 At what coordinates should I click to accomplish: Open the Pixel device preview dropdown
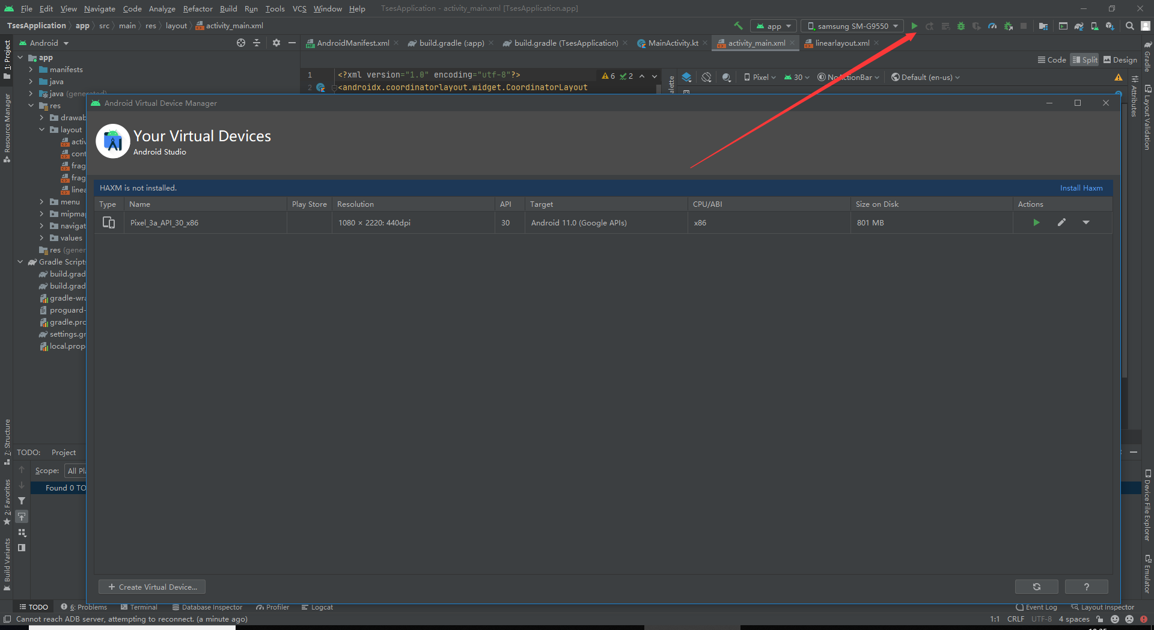tap(760, 78)
